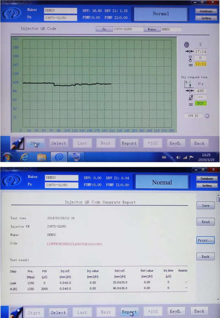Save the generated QR code report
This screenshot has width=220, height=318.
(x=205, y=205)
